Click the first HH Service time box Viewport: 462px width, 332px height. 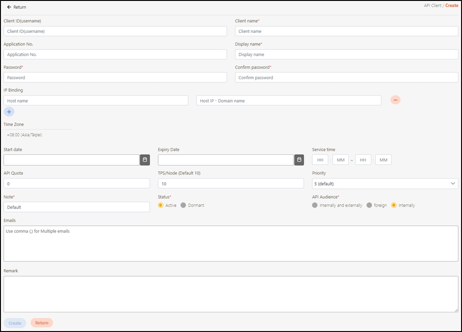[x=320, y=160]
